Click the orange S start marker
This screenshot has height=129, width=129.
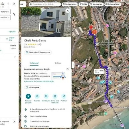(x=94, y=32)
